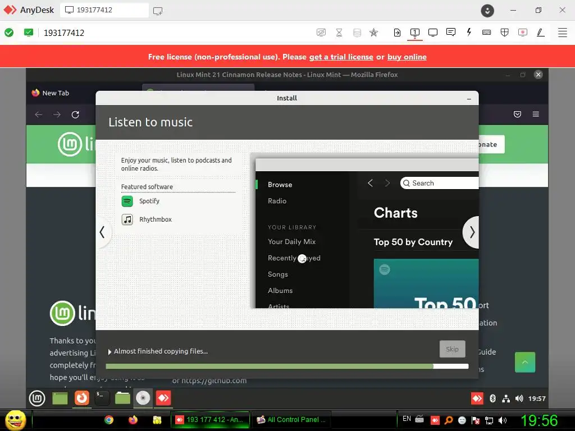Open host taskbar volume icon
The image size is (575, 431).
coord(502,420)
